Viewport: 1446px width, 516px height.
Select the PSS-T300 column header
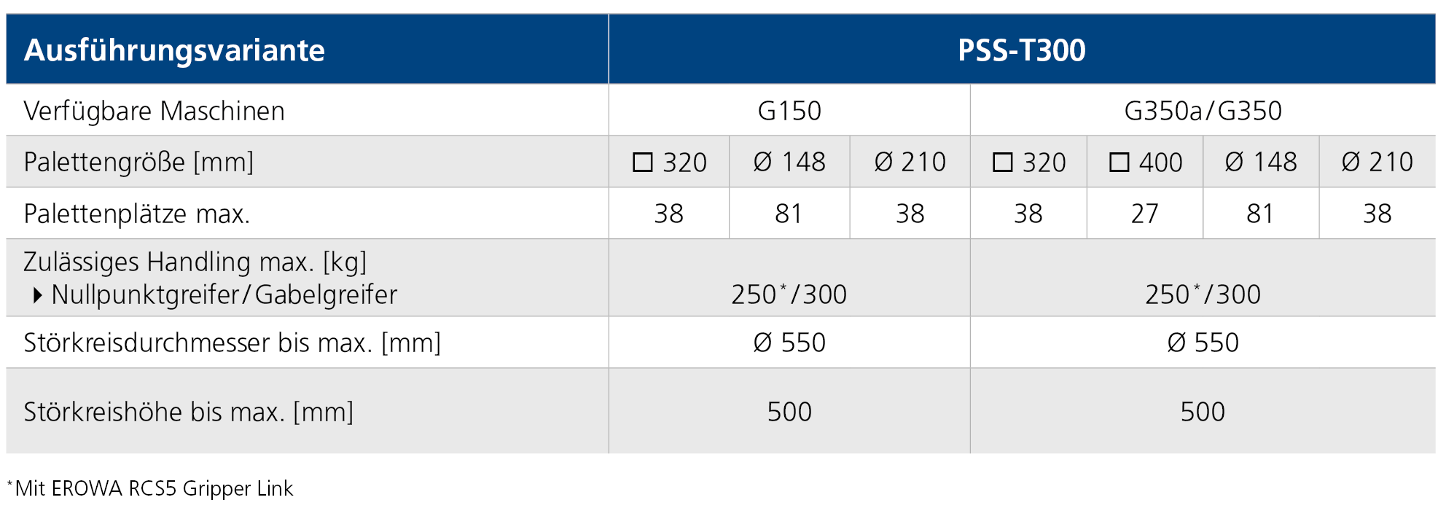(x=1021, y=50)
